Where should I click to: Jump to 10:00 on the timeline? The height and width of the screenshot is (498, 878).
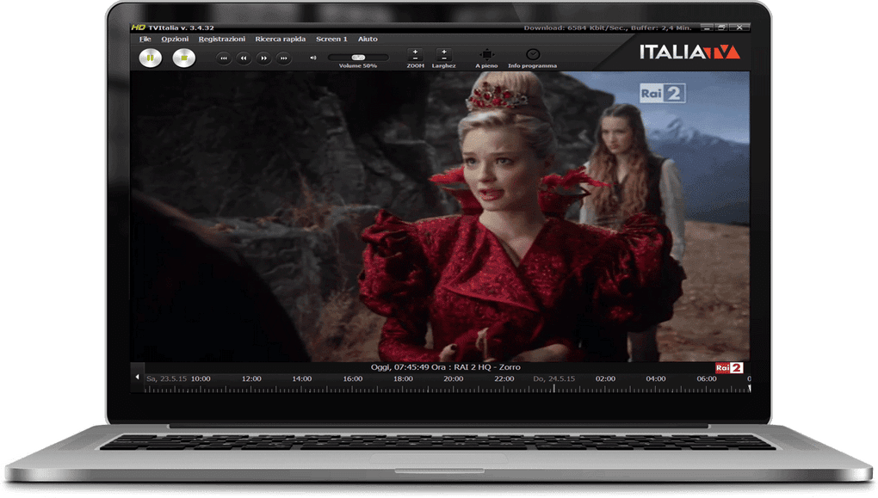click(201, 378)
